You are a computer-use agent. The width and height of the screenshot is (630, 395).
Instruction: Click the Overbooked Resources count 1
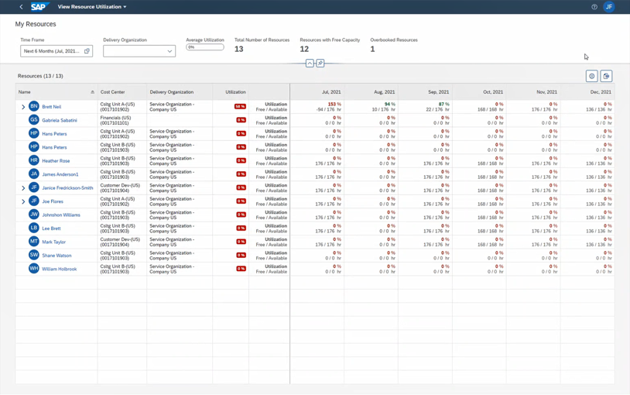(372, 49)
